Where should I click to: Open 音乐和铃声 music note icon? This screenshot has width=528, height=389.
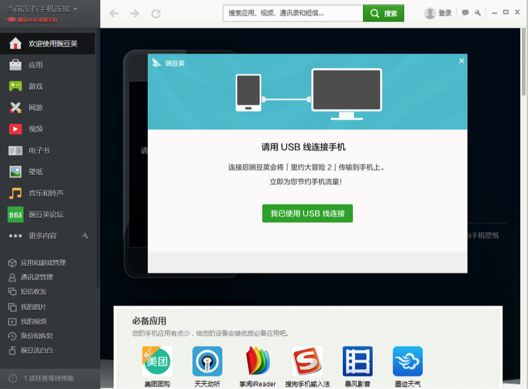[15, 193]
